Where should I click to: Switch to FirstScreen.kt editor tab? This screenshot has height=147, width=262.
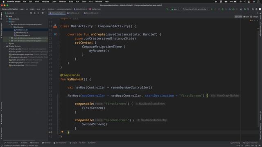coord(73,13)
